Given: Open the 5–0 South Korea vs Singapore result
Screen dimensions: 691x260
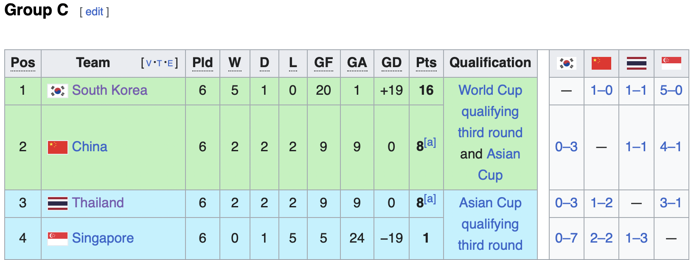Looking at the screenshot, I should 671,90.
